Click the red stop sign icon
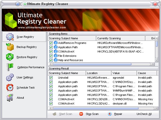161x120 pixels. [81, 114]
